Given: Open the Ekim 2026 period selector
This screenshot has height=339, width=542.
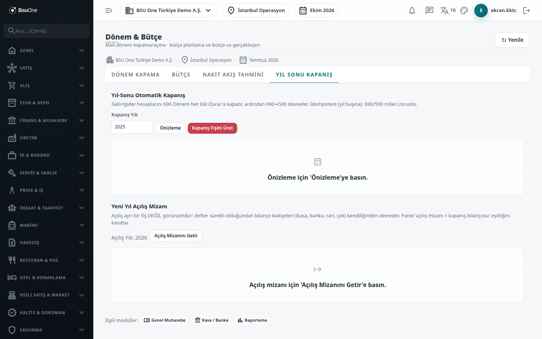Looking at the screenshot, I should [316, 11].
